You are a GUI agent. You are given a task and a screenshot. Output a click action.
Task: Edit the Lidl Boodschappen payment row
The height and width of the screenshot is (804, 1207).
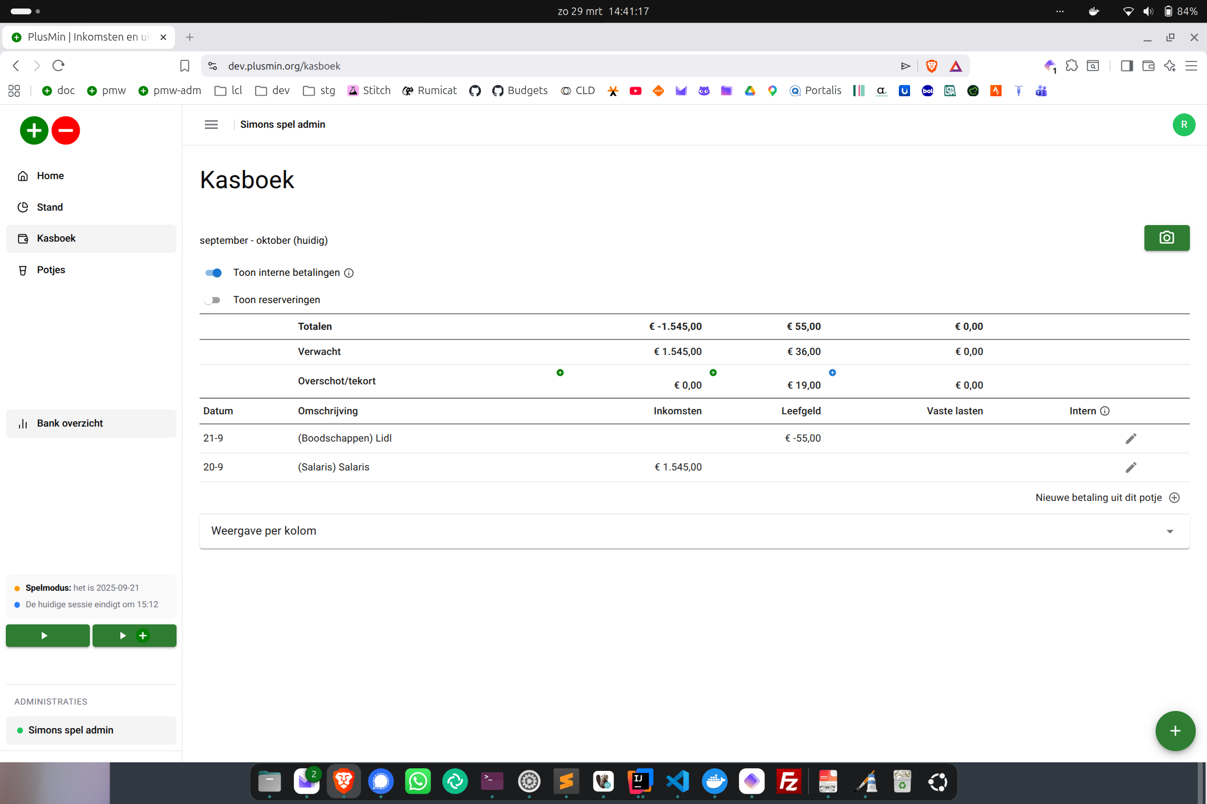pyautogui.click(x=1130, y=439)
